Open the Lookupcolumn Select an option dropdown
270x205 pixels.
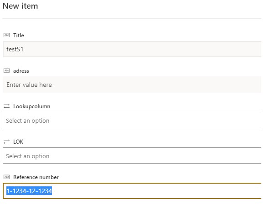(132, 120)
